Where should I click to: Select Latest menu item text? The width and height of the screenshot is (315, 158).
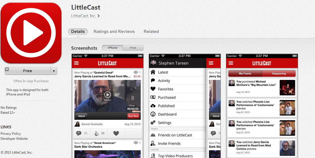[163, 72]
